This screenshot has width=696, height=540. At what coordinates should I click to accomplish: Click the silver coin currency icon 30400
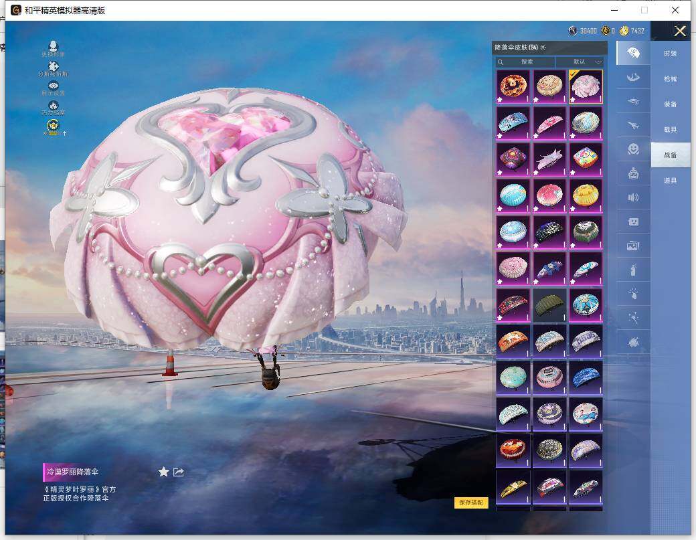573,31
